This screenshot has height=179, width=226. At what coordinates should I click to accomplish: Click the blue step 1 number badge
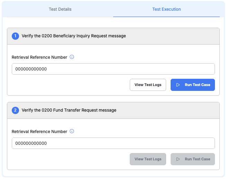[15, 36]
